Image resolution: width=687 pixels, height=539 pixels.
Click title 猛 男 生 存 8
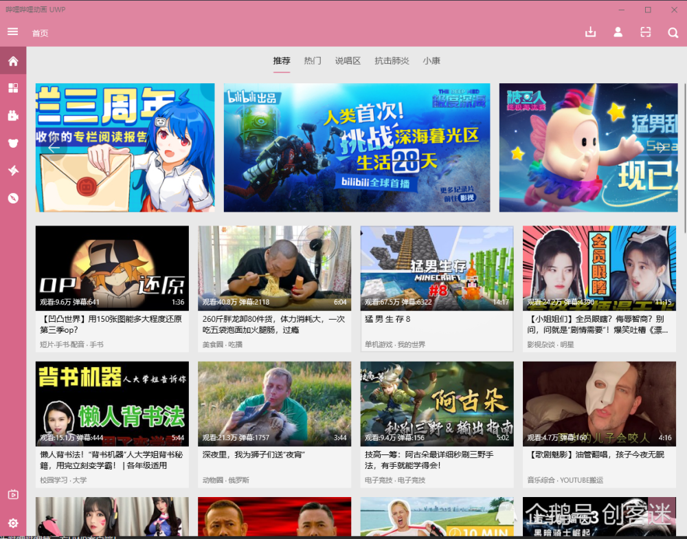pyautogui.click(x=387, y=319)
